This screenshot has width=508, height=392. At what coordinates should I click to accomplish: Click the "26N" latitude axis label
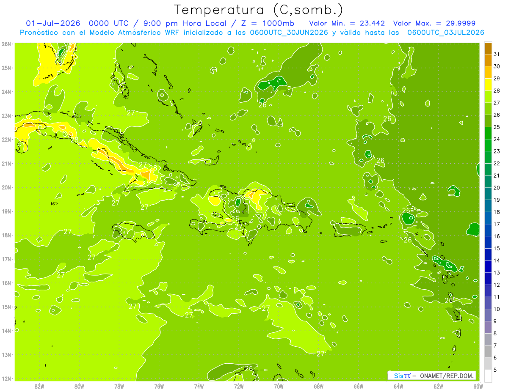point(6,44)
